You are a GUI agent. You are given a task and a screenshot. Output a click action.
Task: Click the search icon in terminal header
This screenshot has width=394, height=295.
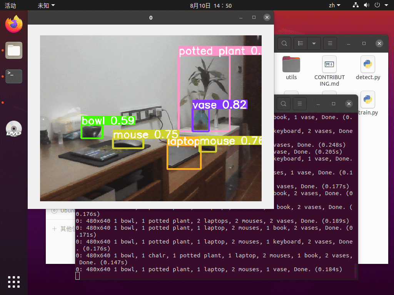(x=283, y=104)
